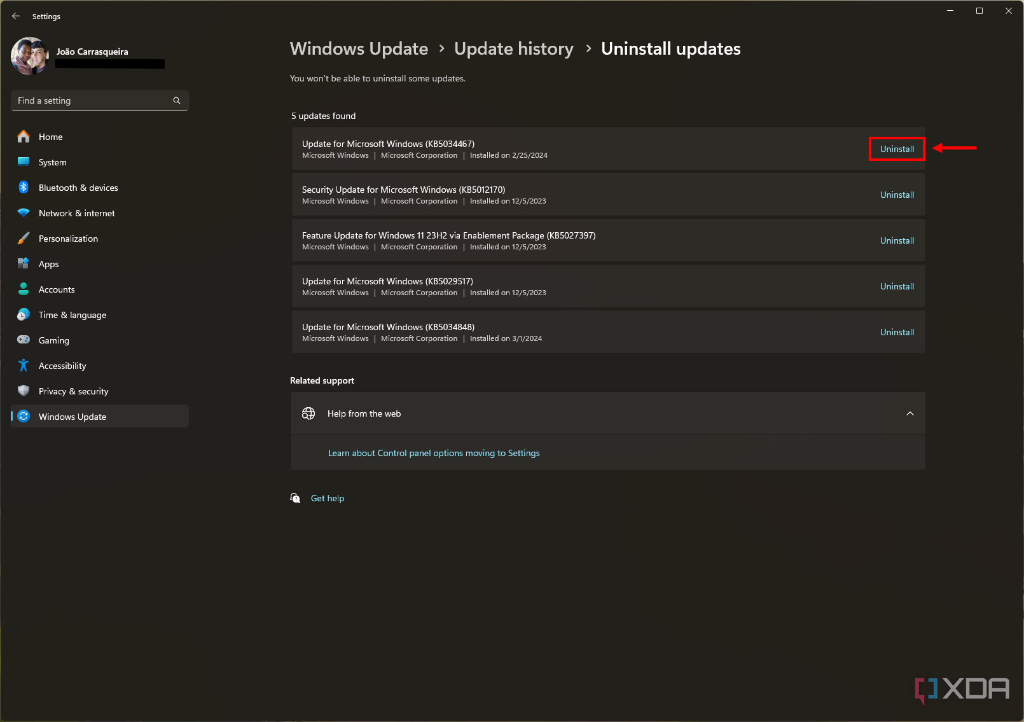
Task: Go to Update history breadcrumb
Action: click(514, 49)
